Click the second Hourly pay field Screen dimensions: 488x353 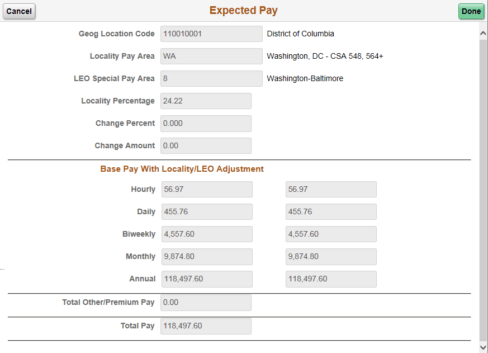331,189
